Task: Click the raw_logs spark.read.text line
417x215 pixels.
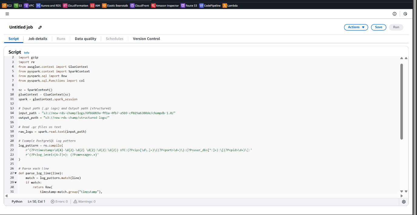Action: (52, 131)
